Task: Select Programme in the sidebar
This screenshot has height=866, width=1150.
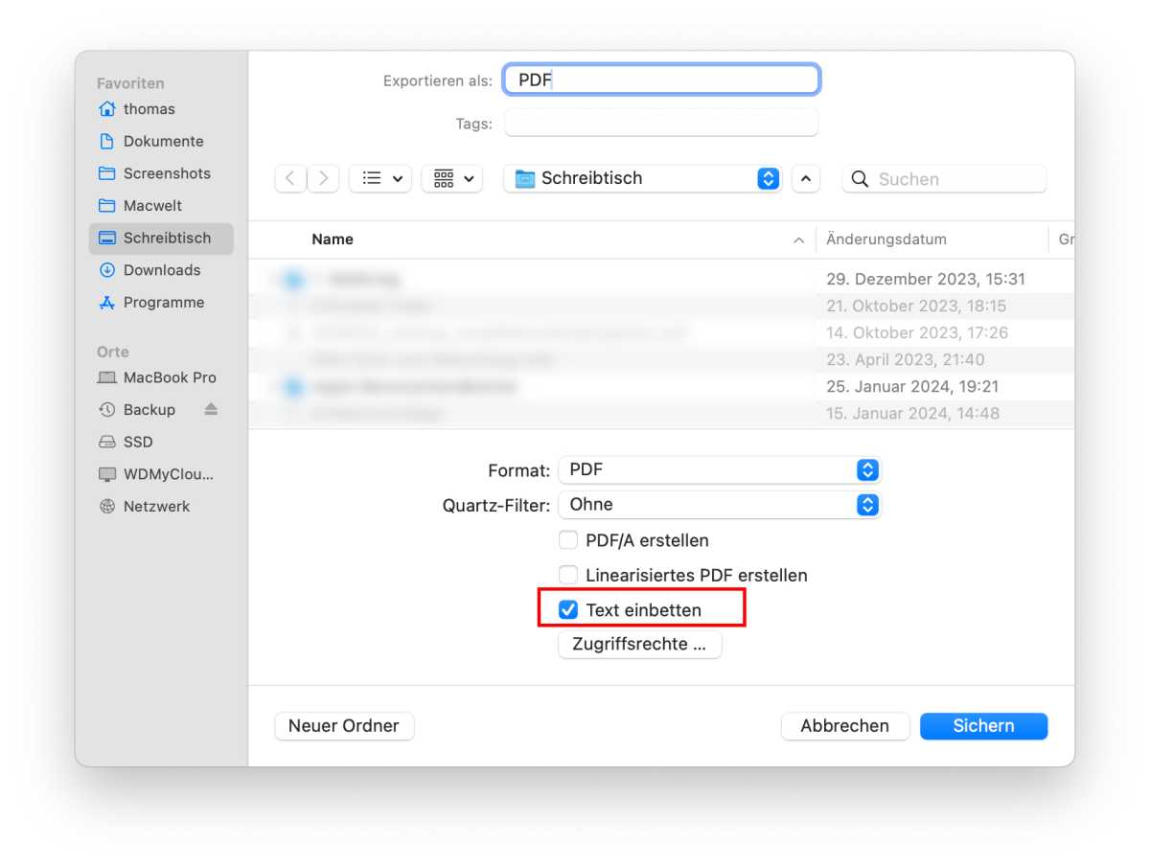Action: coord(163,303)
